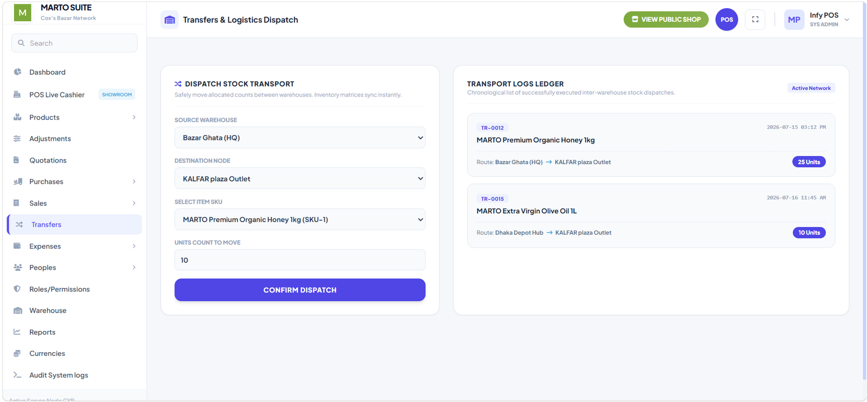Click the 2026-07-16 11:45 AM timestamp
The width and height of the screenshot is (867, 402).
click(x=796, y=198)
